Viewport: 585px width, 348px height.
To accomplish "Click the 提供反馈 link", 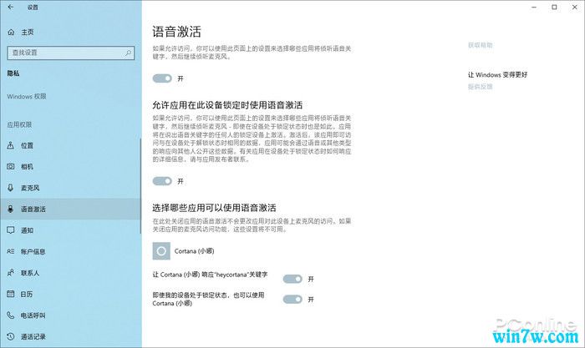I will 481,87.
